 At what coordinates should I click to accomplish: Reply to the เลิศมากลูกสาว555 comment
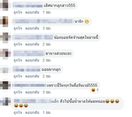(32, 12)
